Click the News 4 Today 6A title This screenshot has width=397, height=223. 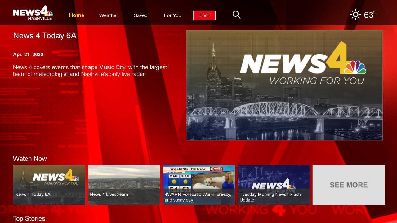pyautogui.click(x=44, y=36)
